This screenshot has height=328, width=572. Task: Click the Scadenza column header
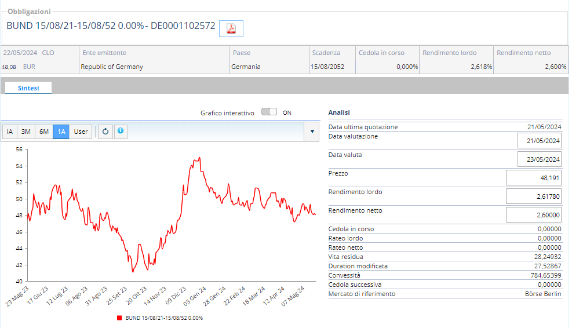pyautogui.click(x=326, y=53)
